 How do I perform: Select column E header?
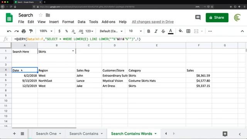tap(157, 46)
